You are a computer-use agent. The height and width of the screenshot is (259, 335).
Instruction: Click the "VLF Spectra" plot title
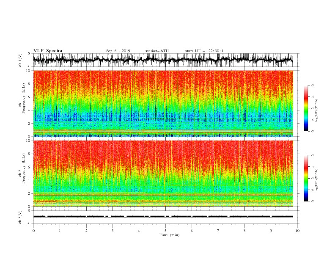(48, 51)
